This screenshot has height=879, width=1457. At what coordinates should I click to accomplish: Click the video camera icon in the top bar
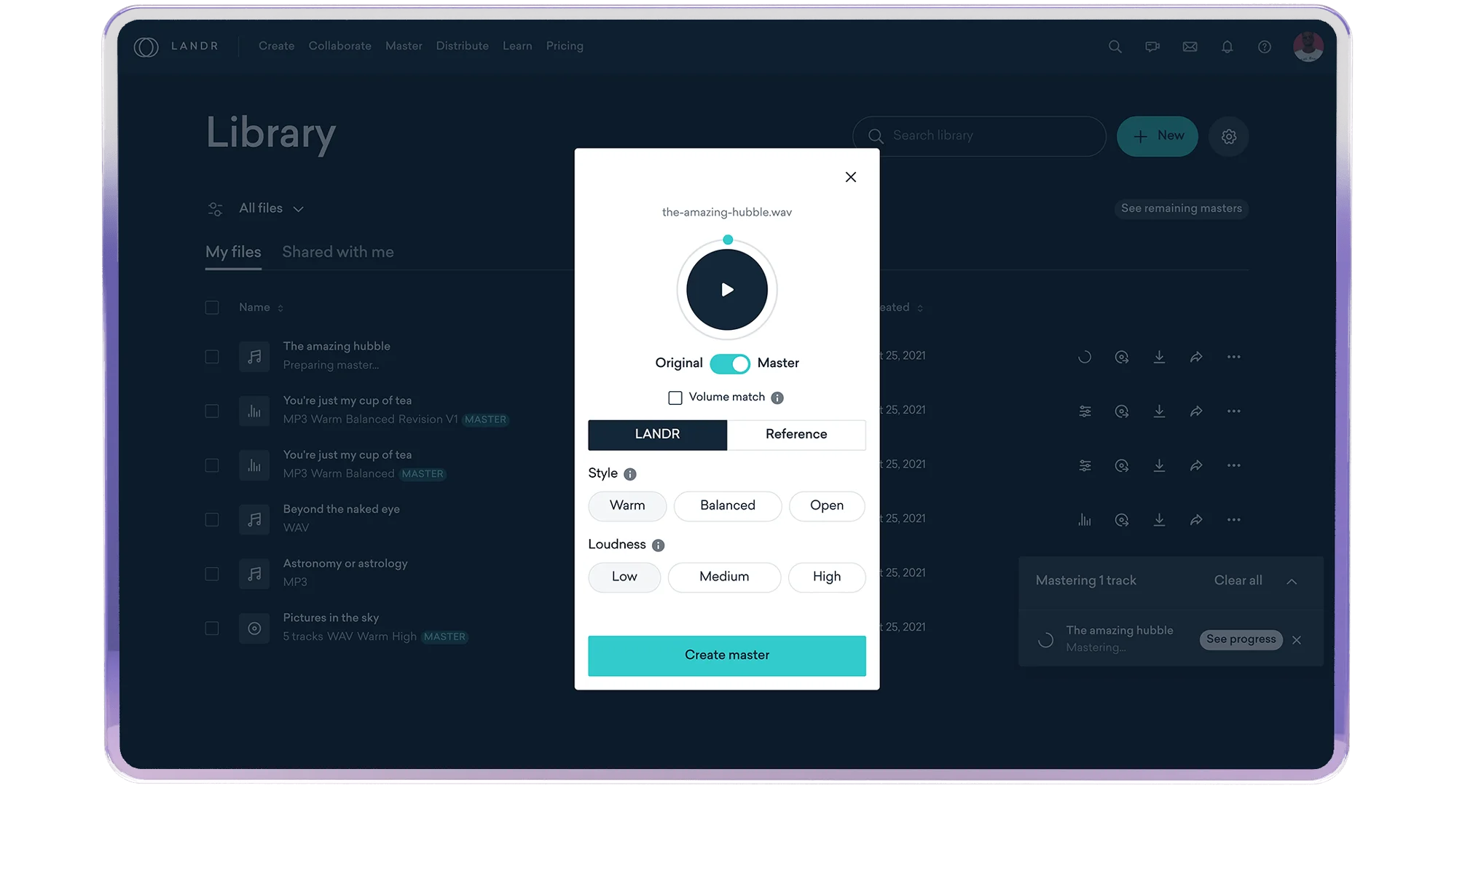coord(1152,47)
